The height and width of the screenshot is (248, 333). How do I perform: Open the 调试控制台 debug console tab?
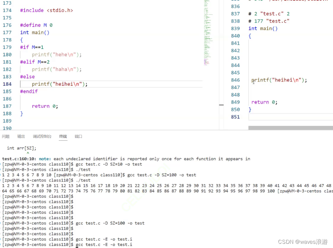coord(42,136)
